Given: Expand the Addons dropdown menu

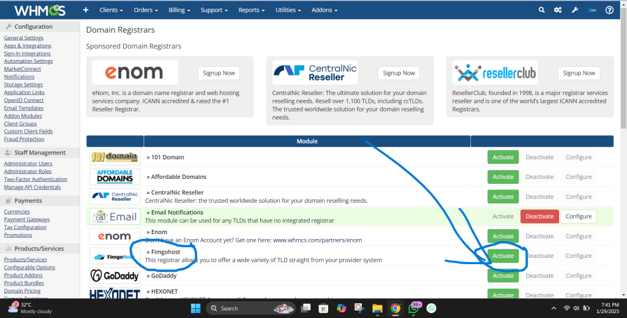Looking at the screenshot, I should point(325,10).
